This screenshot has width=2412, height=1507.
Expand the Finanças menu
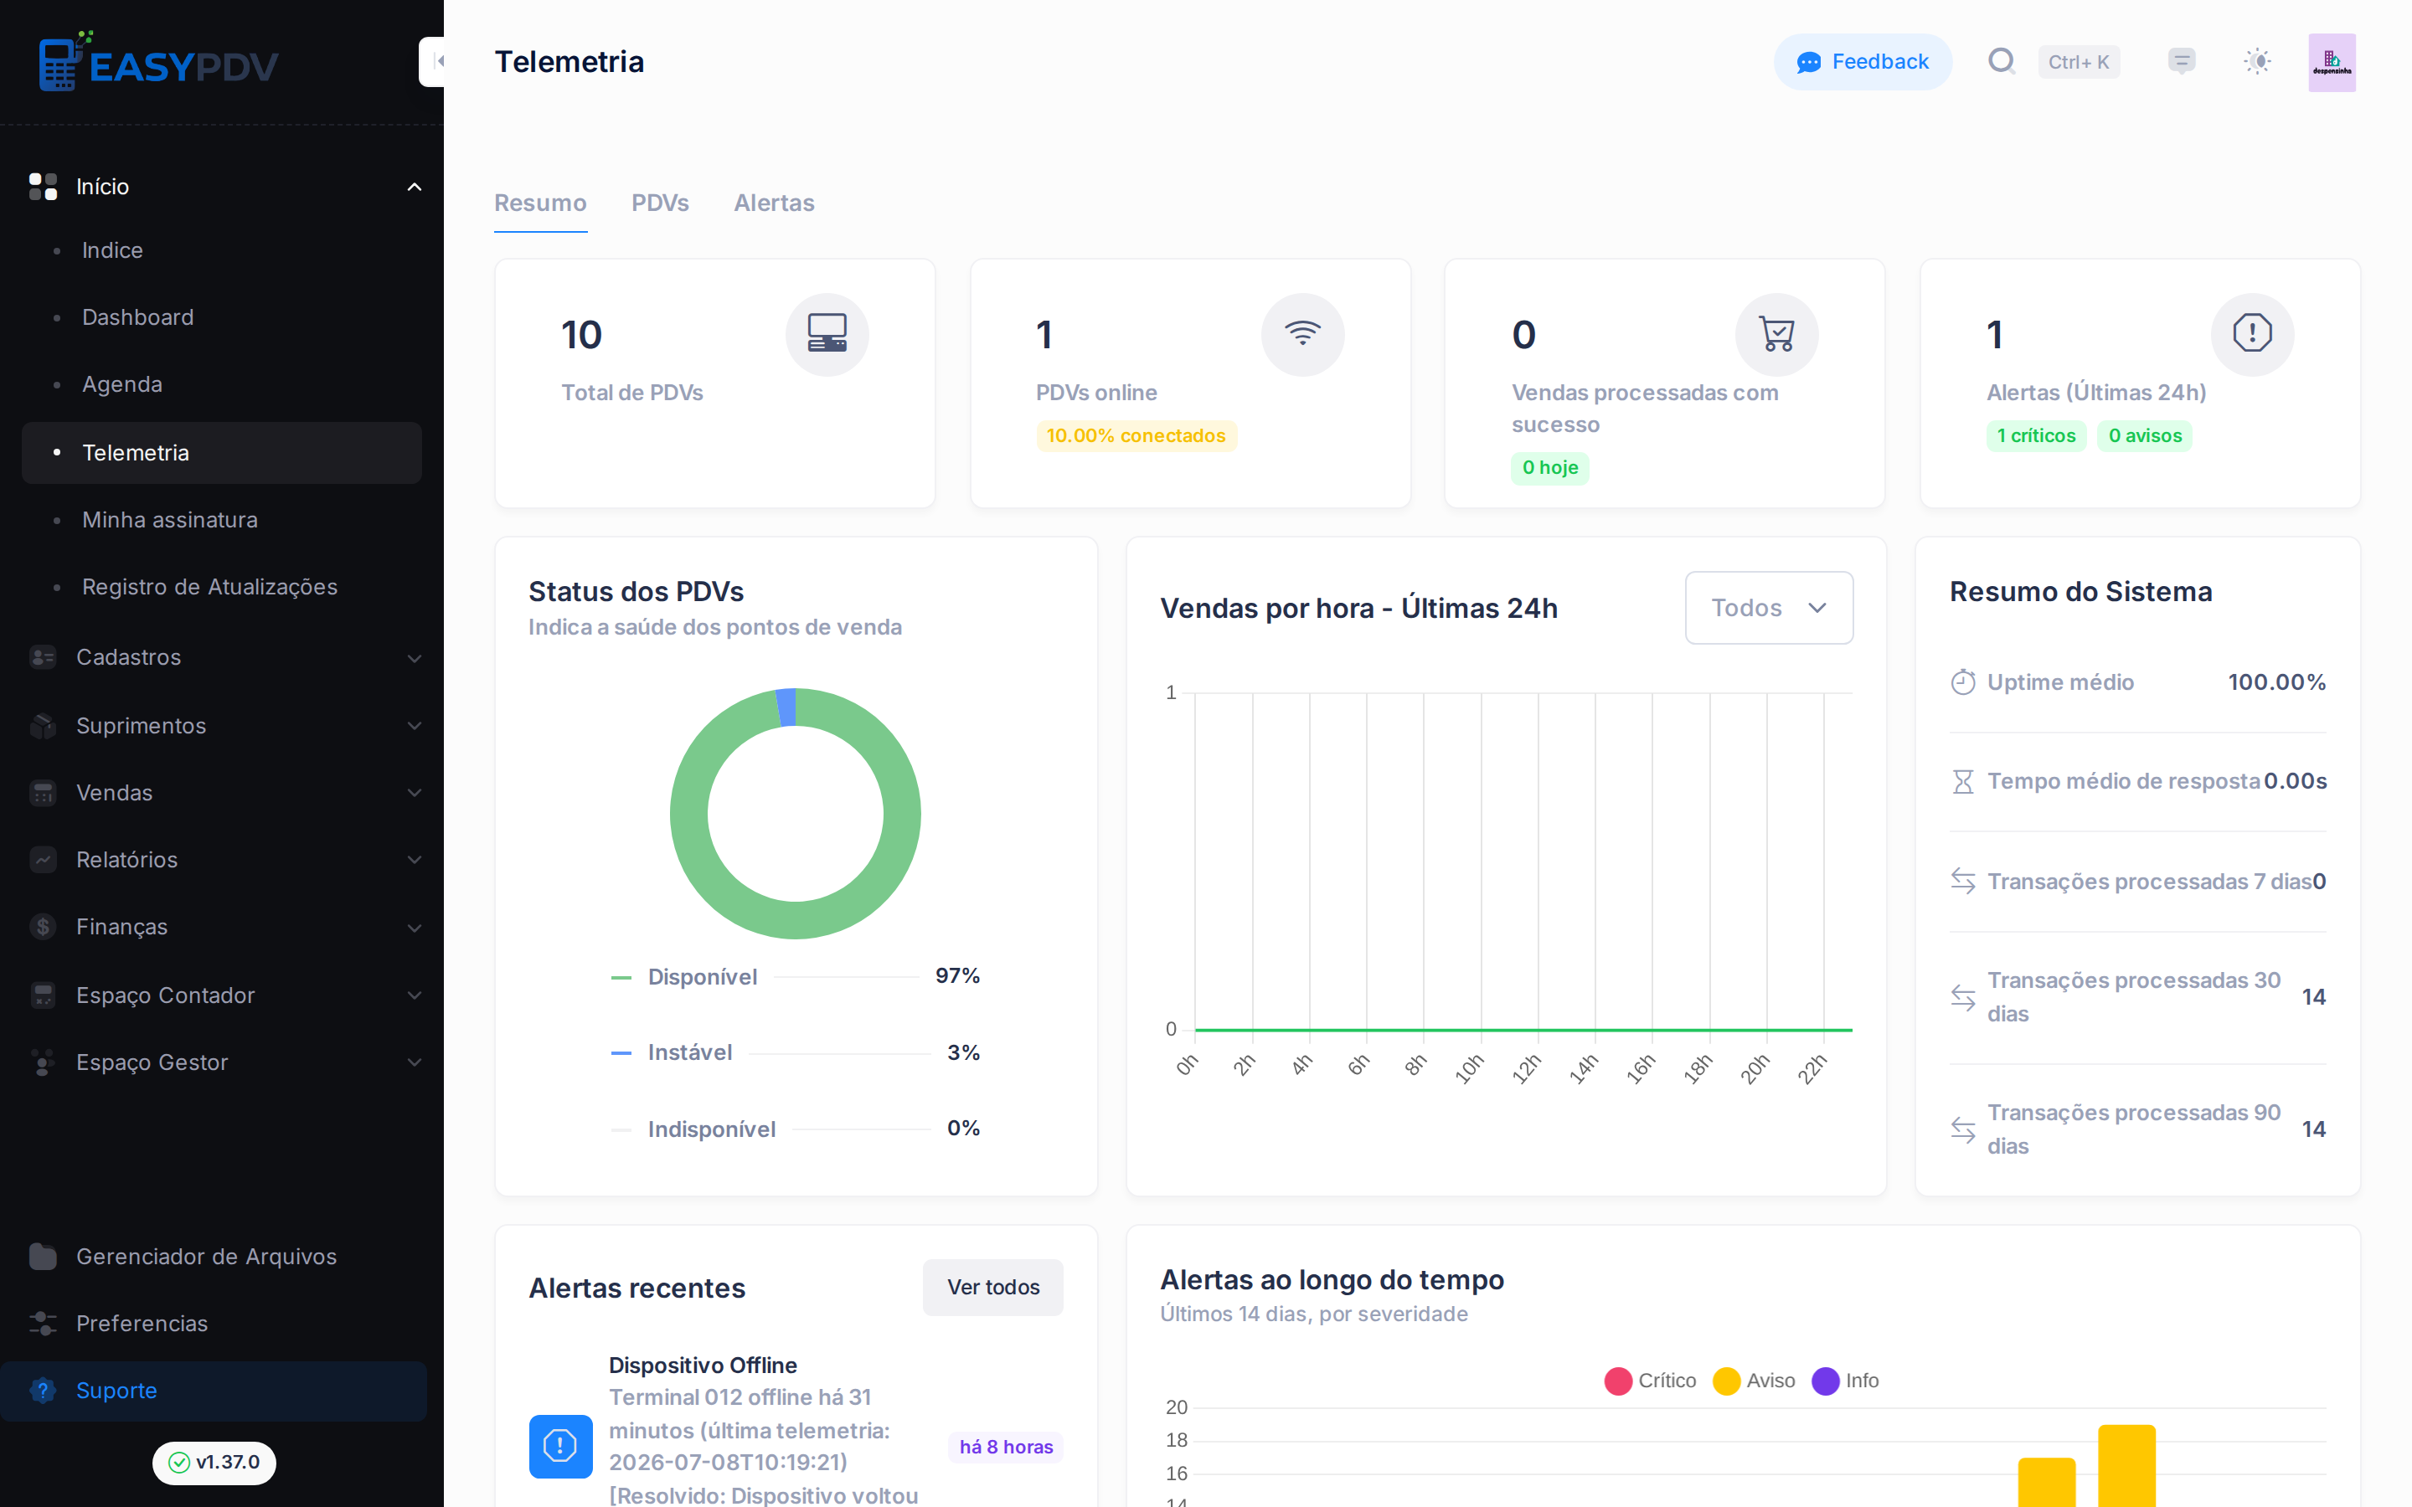[414, 928]
